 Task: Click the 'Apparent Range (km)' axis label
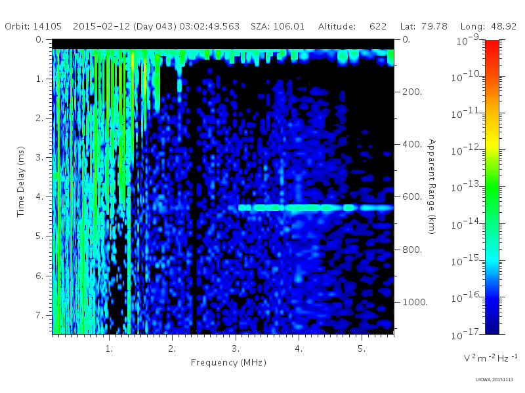(x=432, y=187)
